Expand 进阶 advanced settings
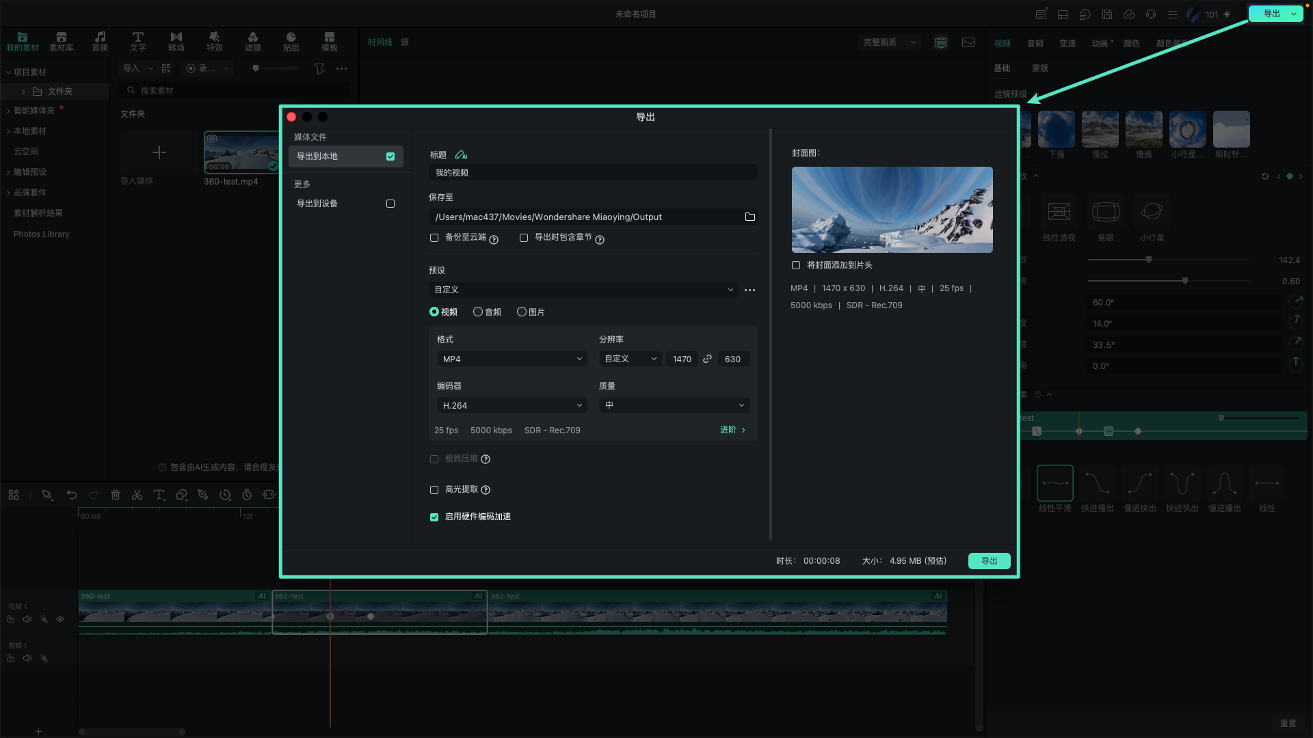Image resolution: width=1313 pixels, height=738 pixels. [732, 430]
